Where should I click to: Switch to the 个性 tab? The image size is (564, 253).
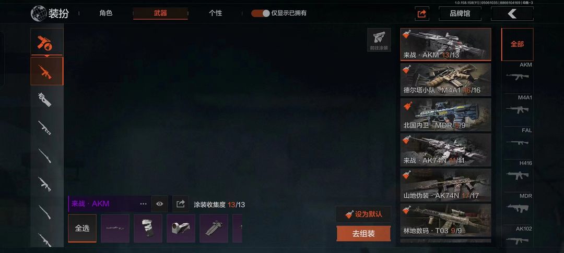coord(216,13)
